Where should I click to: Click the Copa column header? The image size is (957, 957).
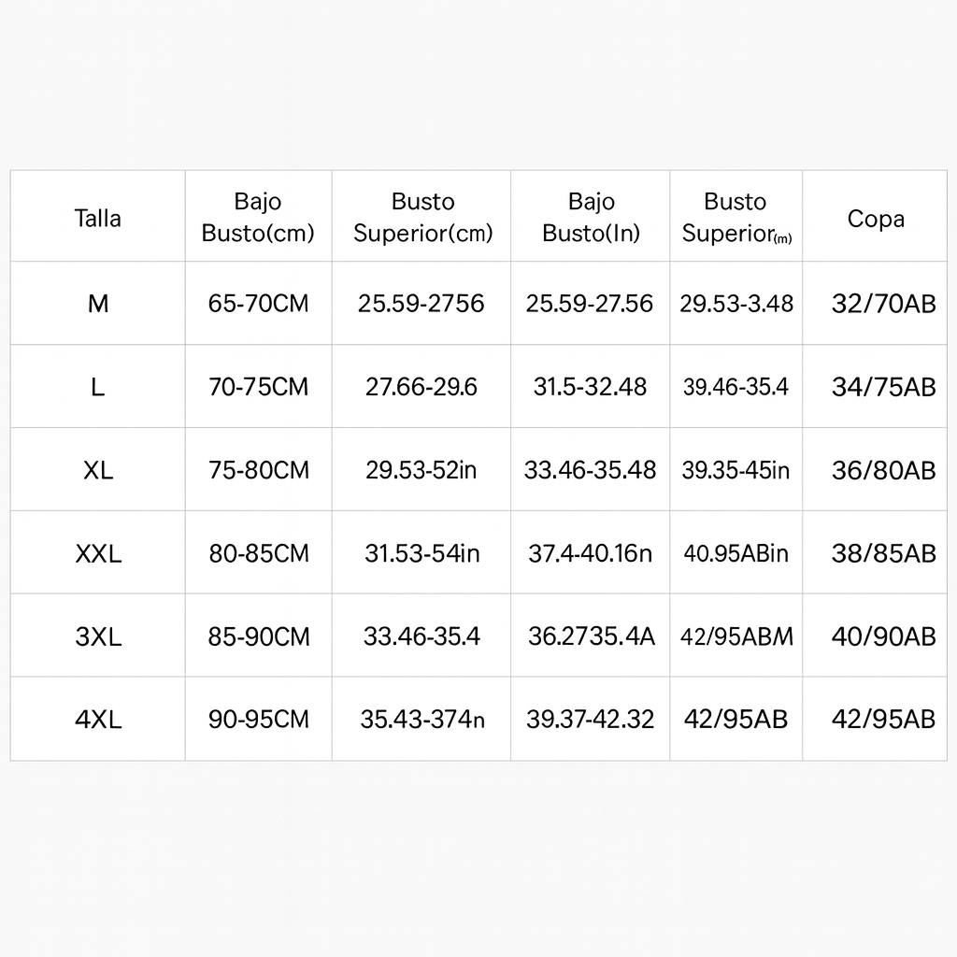point(876,219)
